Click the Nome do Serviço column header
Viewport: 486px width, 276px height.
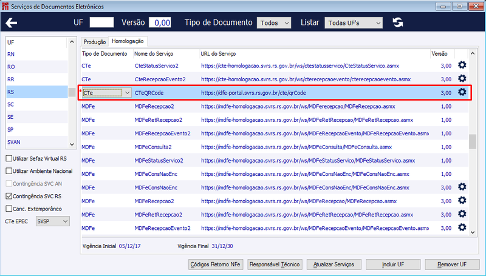tap(154, 54)
